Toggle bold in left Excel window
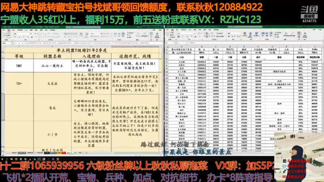The height and width of the screenshot is (182, 324). 15,37
